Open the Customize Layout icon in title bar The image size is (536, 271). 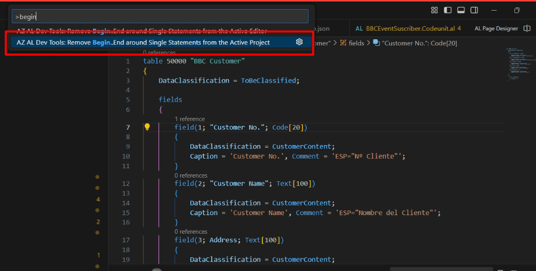pyautogui.click(x=435, y=10)
